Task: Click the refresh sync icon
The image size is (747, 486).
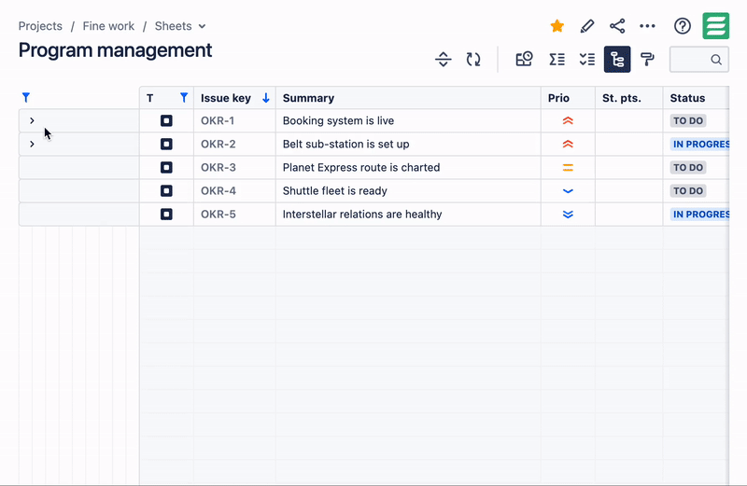Action: [x=473, y=60]
